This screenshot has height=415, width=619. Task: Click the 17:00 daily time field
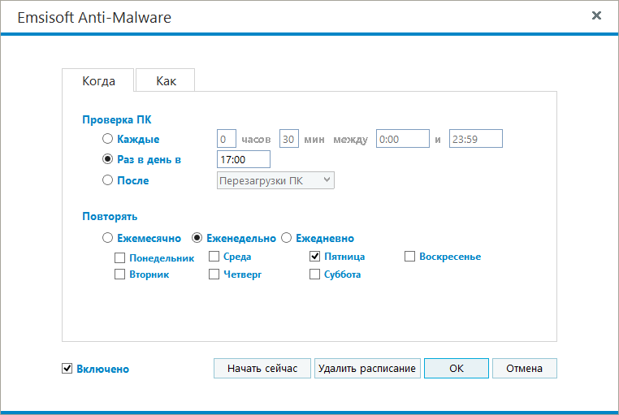[244, 159]
